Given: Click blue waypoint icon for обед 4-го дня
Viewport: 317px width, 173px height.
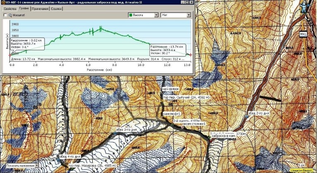Looking at the screenshot, I should pos(58,160).
